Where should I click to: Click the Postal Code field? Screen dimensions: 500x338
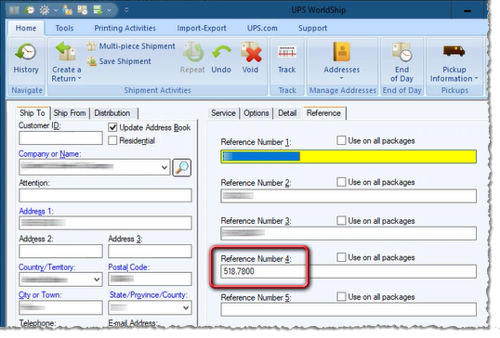tap(150, 279)
